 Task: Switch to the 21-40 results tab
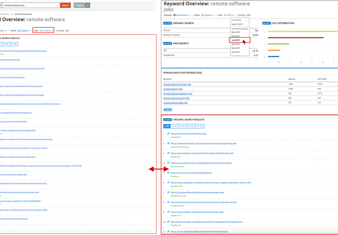coord(175,126)
